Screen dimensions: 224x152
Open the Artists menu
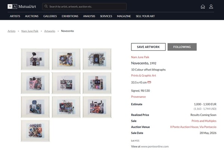tap(15, 16)
